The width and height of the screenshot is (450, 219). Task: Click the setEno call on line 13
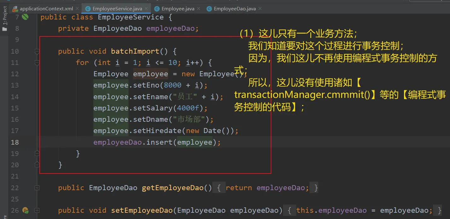pyautogui.click(x=146, y=85)
